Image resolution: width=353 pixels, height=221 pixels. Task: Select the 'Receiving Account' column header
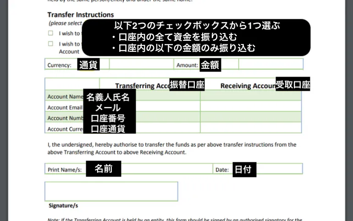coord(248,86)
